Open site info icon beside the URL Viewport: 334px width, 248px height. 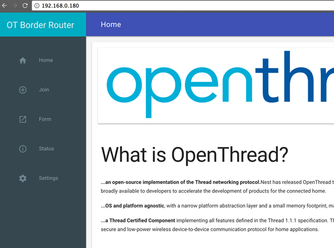pos(37,6)
